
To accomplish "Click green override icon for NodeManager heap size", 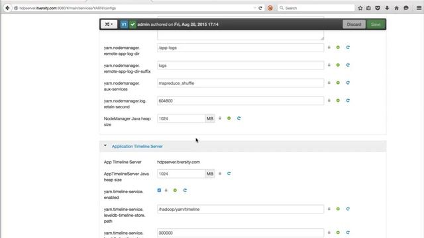I will pyautogui.click(x=229, y=118).
